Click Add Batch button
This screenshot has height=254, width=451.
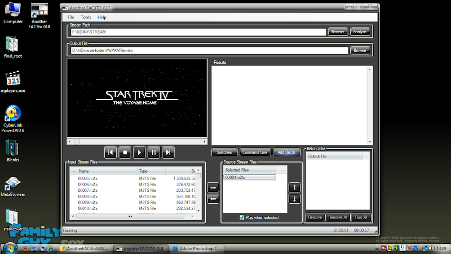pos(286,152)
